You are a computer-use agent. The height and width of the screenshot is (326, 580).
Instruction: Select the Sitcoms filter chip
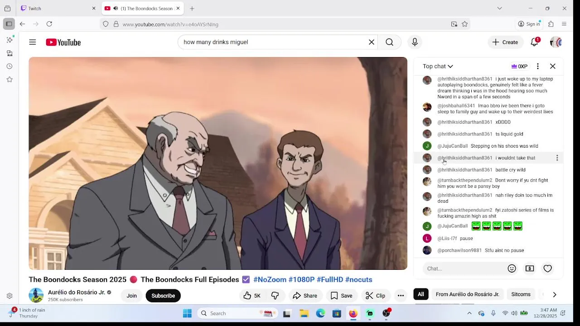point(521,294)
